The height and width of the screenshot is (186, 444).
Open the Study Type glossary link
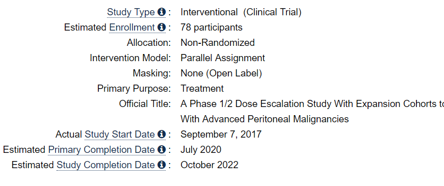click(131, 12)
